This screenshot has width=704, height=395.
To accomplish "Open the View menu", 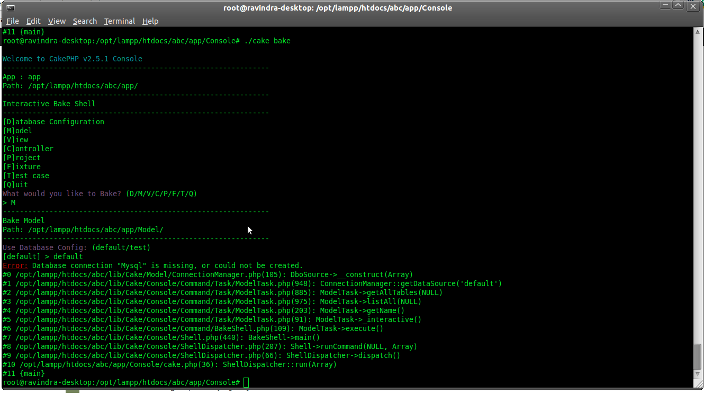I will (x=57, y=21).
